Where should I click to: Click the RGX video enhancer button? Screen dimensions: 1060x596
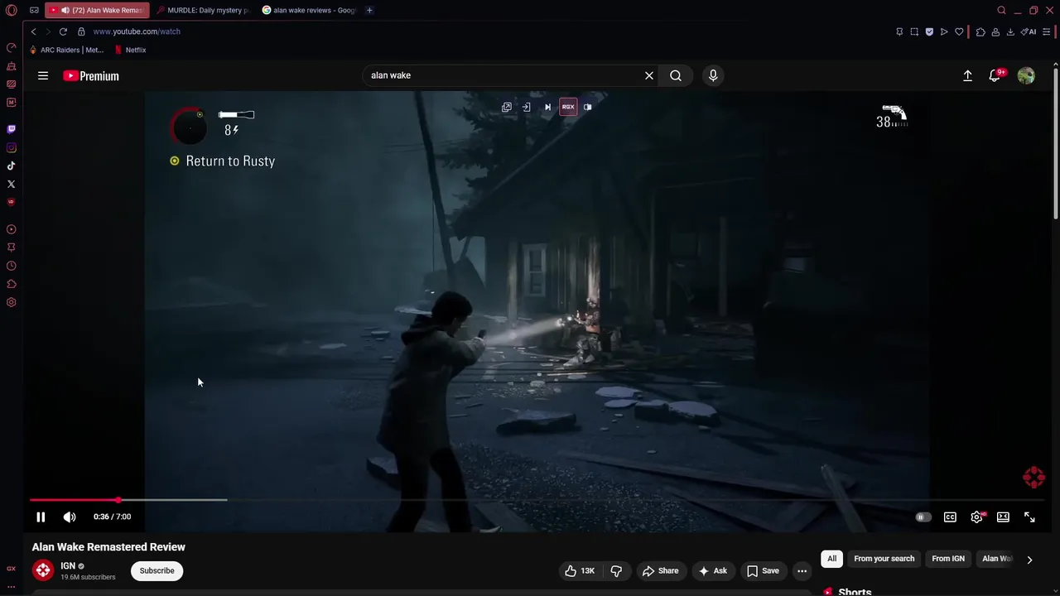coord(568,107)
